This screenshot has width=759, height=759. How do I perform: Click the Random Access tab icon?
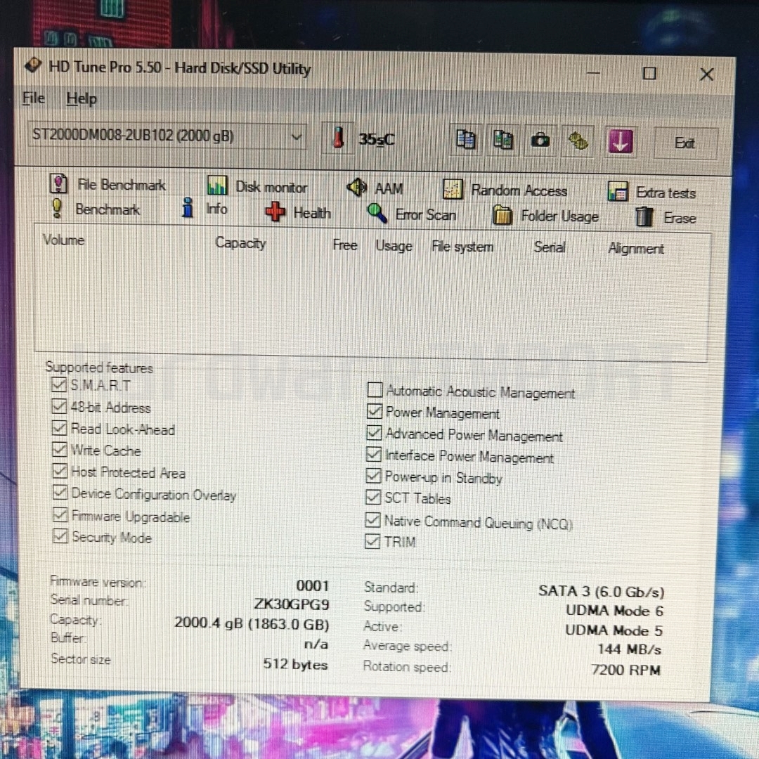point(453,189)
